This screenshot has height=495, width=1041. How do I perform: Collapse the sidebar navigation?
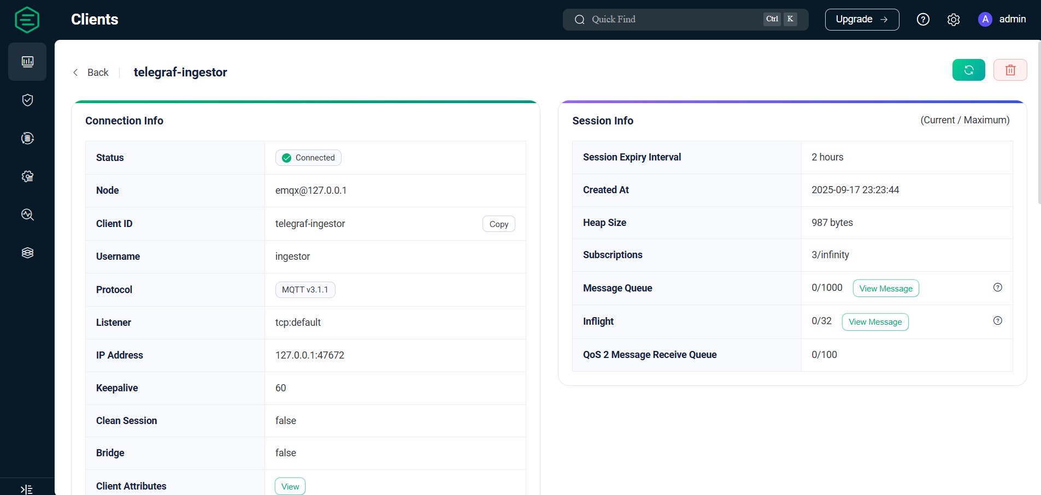tap(27, 488)
